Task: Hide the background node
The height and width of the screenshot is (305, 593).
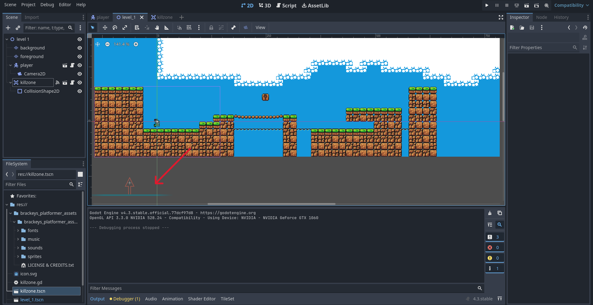Action: click(80, 48)
